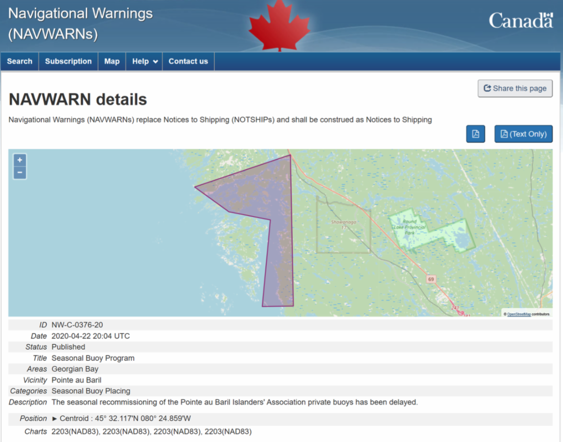
Task: Open the Map navigation item
Action: pos(112,61)
